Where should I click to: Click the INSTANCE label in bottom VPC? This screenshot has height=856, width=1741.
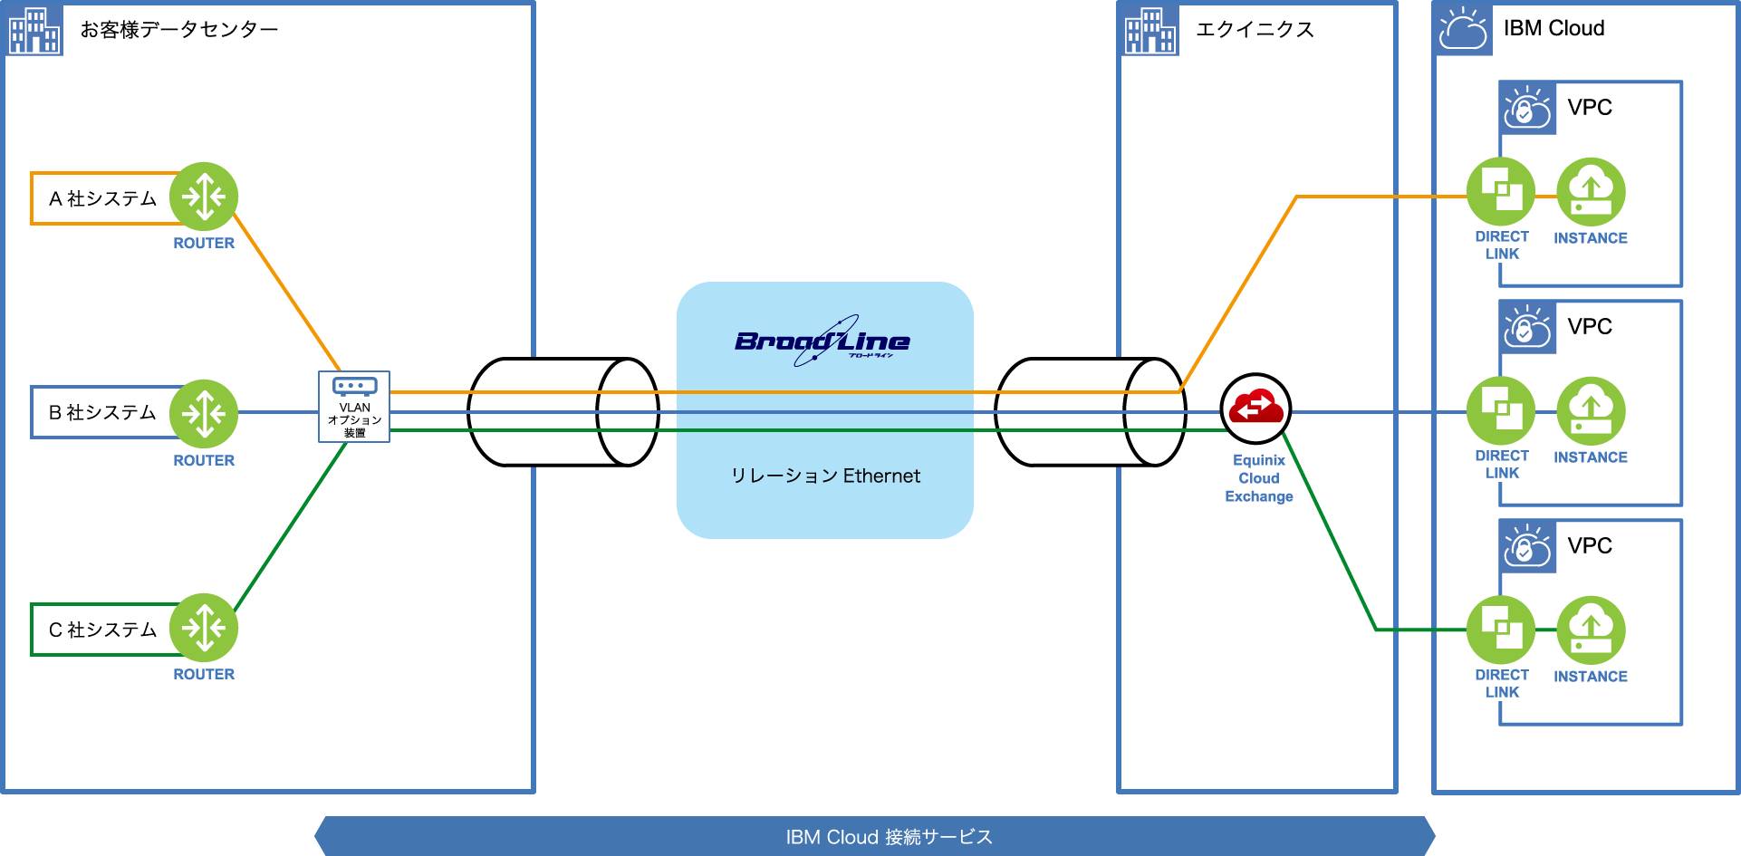[x=1591, y=677]
